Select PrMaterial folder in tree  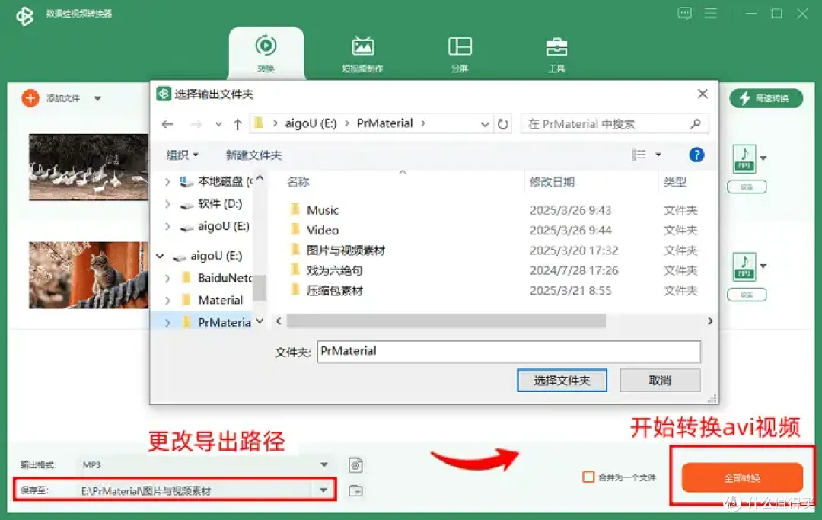point(224,322)
